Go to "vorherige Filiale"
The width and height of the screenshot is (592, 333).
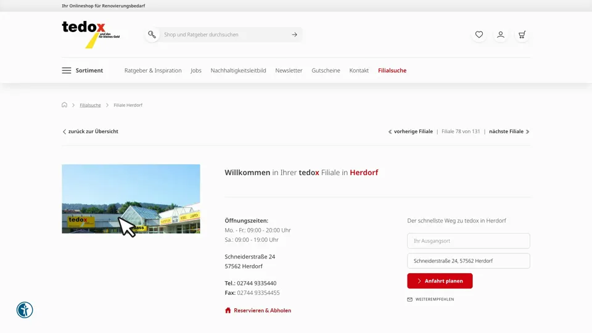(x=411, y=131)
